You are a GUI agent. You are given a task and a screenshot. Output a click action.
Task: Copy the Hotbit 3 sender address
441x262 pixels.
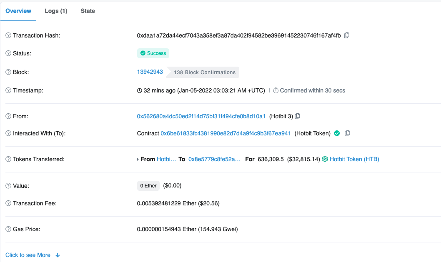[x=298, y=116]
